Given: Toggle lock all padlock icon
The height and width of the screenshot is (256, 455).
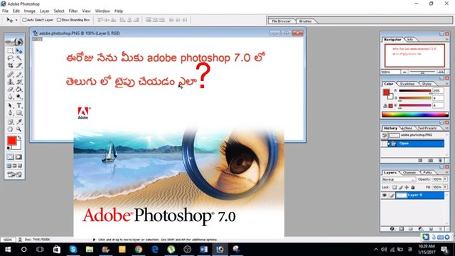Looking at the screenshot, I should pyautogui.click(x=413, y=188).
